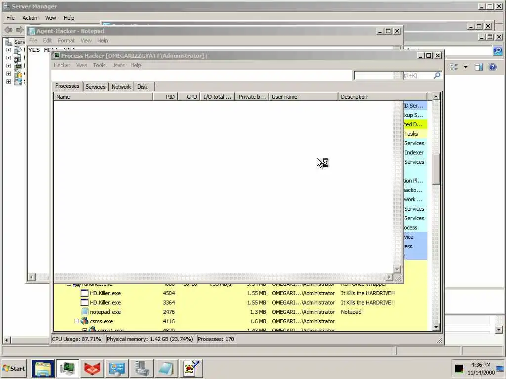Switch to the Network tab
The width and height of the screenshot is (506, 379).
click(121, 87)
